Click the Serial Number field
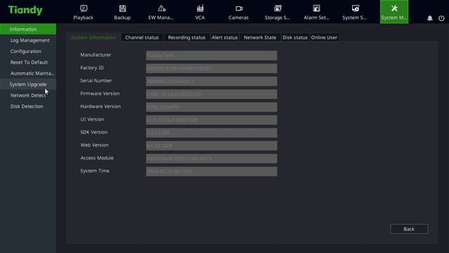 click(x=211, y=82)
